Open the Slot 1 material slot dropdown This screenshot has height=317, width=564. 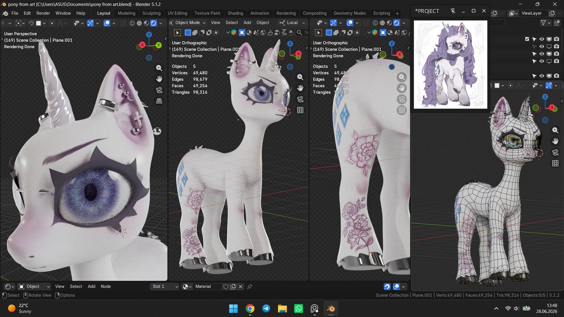click(164, 286)
